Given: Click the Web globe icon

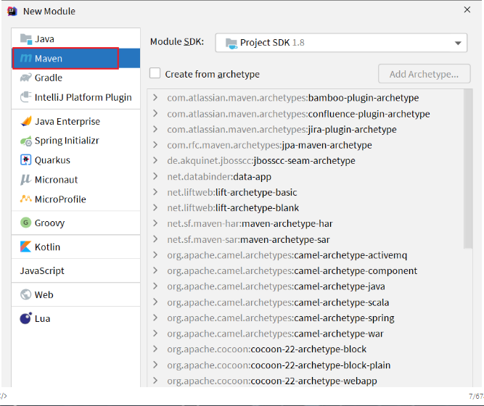Looking at the screenshot, I should pos(26,294).
